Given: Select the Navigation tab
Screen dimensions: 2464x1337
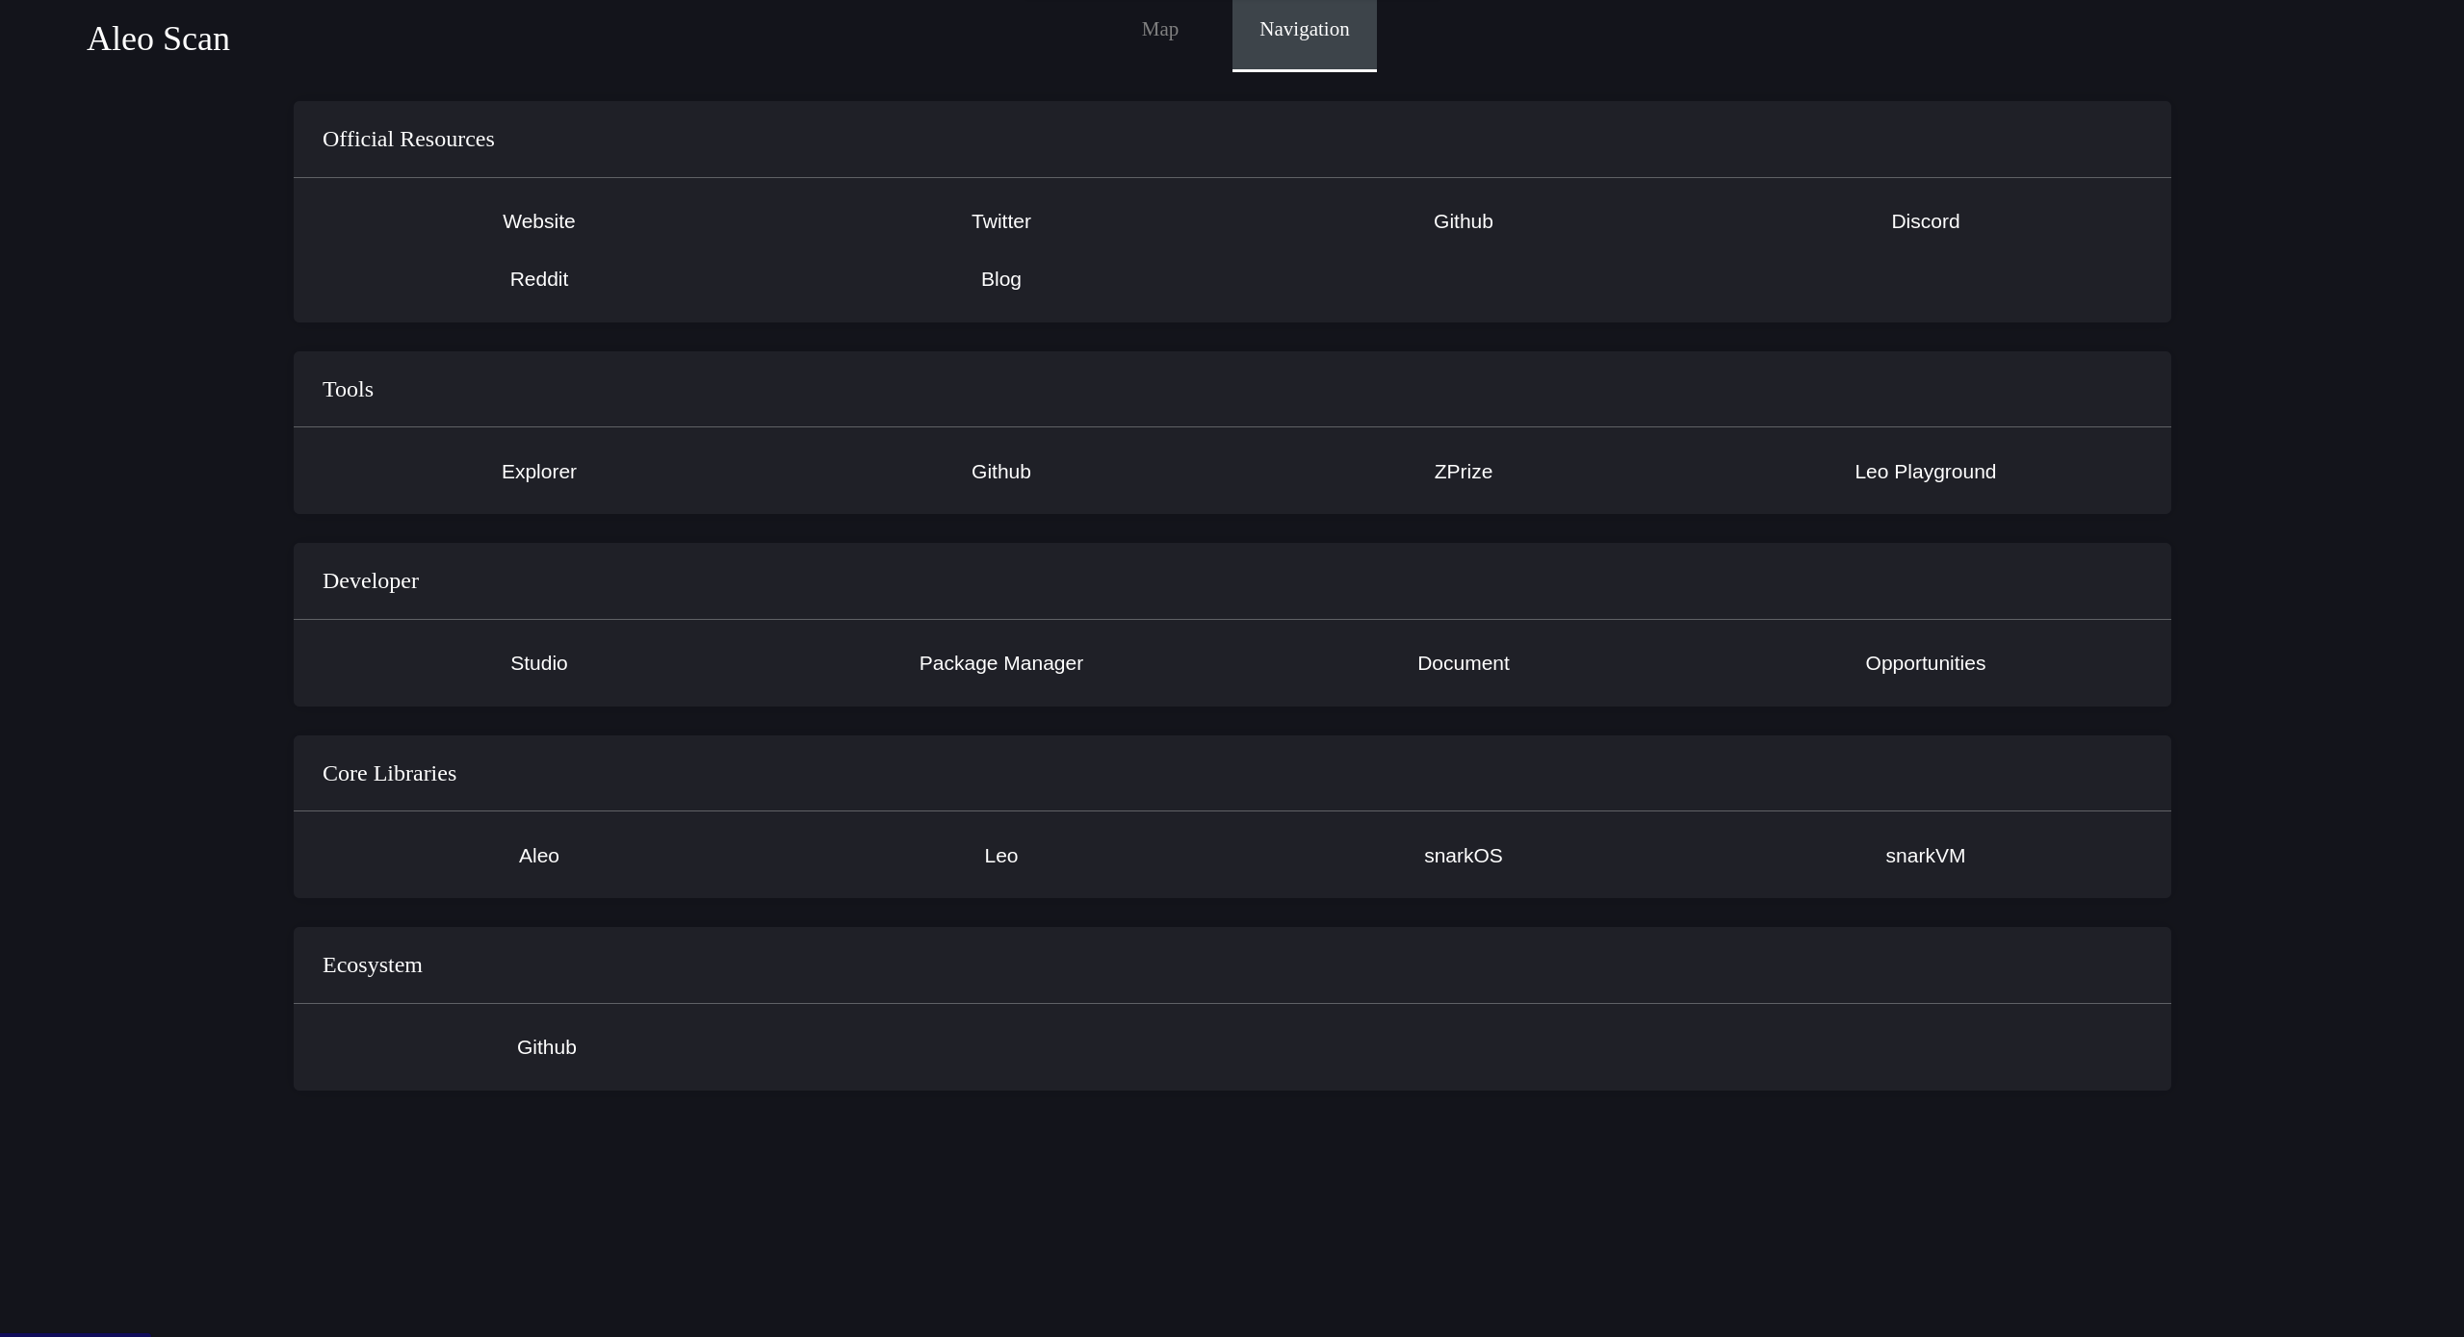Looking at the screenshot, I should point(1304,29).
